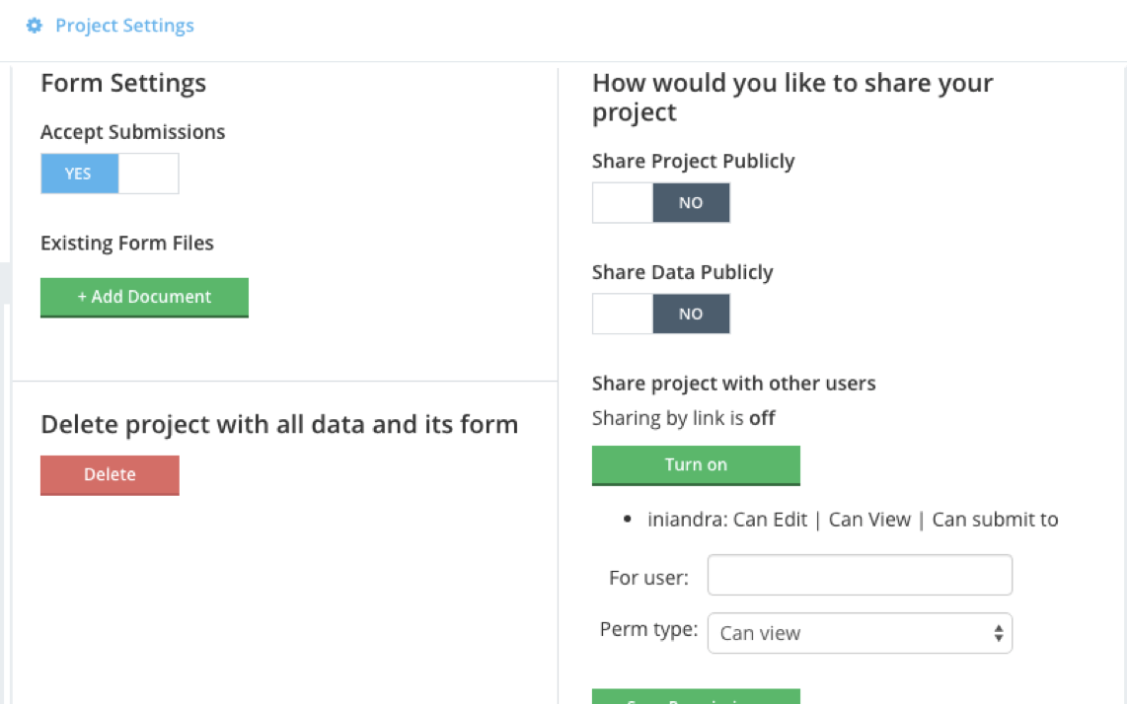Click the Existing Form Files label
This screenshot has height=704, width=1127.
126,243
